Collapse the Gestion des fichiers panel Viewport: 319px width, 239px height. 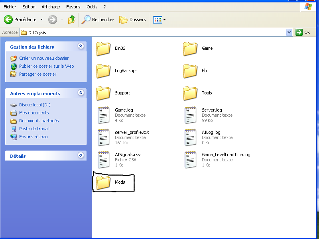pyautogui.click(x=81, y=46)
